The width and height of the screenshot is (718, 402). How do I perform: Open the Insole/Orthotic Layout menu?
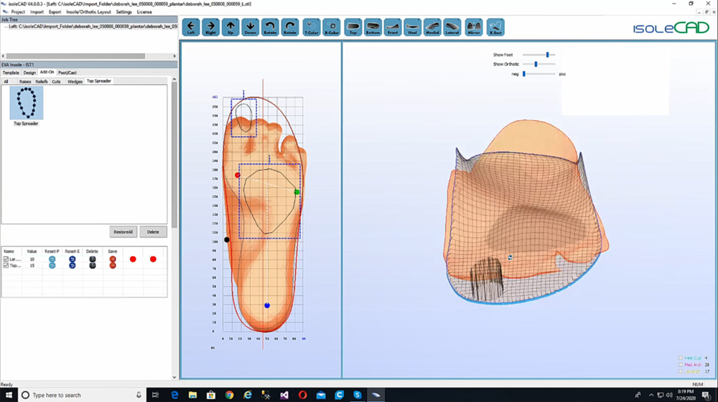coord(88,12)
